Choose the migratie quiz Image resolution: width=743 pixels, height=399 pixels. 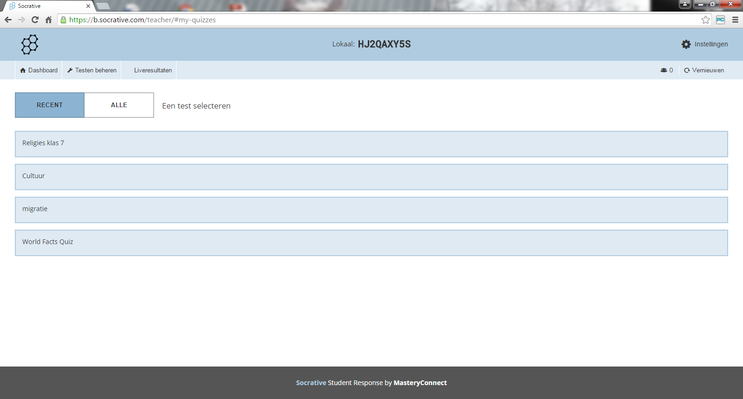[371, 210]
